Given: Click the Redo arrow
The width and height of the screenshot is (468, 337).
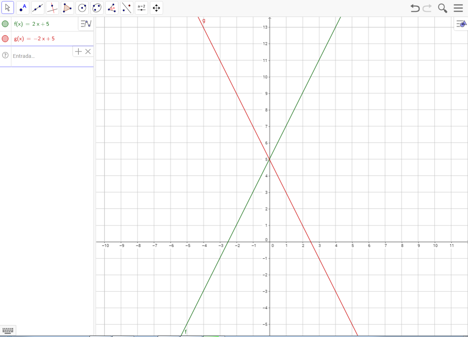Looking at the screenshot, I should click(x=427, y=8).
